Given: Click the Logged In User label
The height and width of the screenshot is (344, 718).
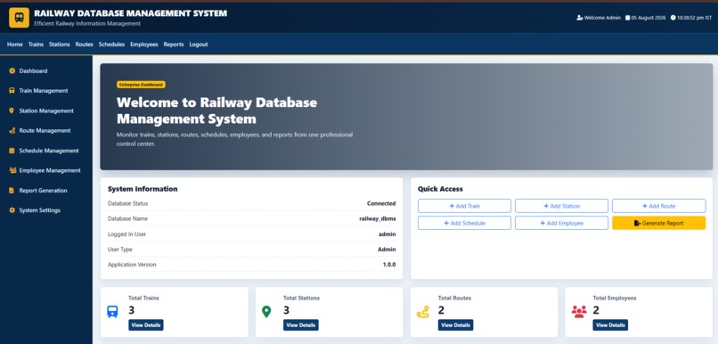Looking at the screenshot, I should click(126, 234).
